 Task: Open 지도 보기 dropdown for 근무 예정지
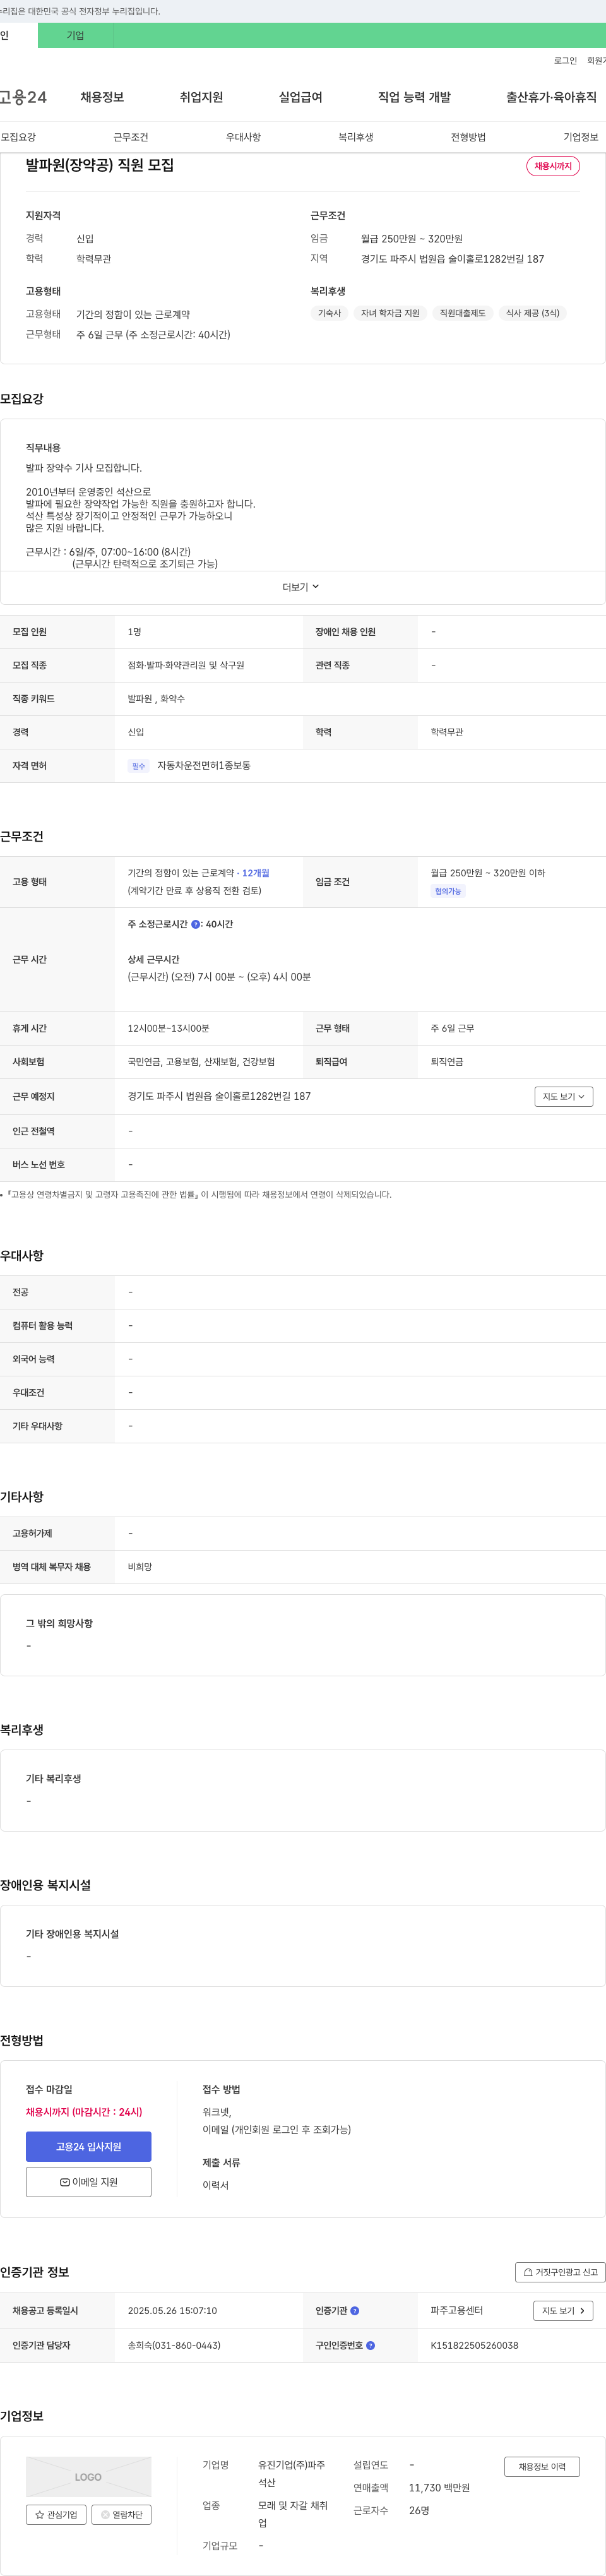(x=564, y=1097)
